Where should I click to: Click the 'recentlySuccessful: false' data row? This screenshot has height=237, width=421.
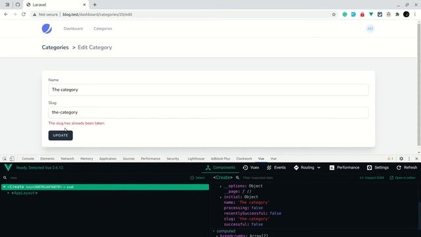253,213
